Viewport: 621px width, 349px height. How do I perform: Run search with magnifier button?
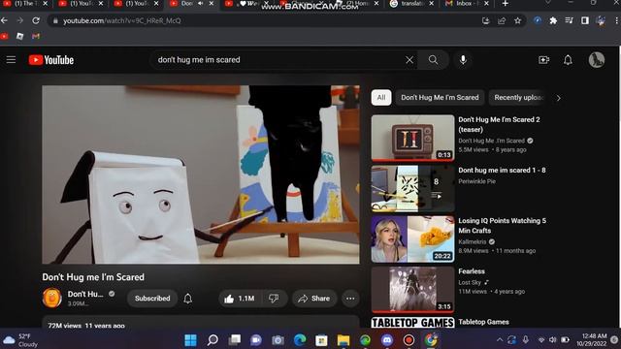click(434, 60)
